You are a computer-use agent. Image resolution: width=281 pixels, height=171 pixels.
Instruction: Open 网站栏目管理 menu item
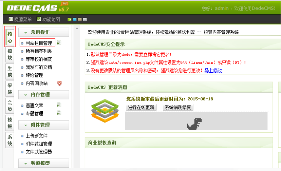39,43
